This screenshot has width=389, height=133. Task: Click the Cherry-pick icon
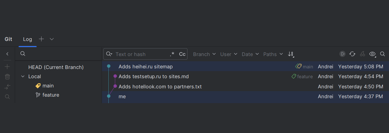363,54
